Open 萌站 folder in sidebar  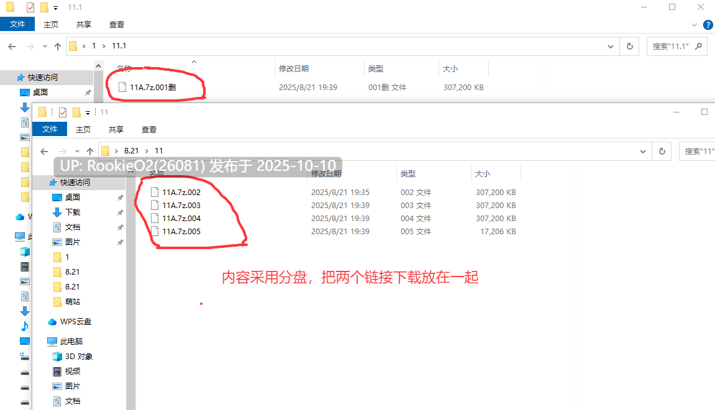click(73, 301)
